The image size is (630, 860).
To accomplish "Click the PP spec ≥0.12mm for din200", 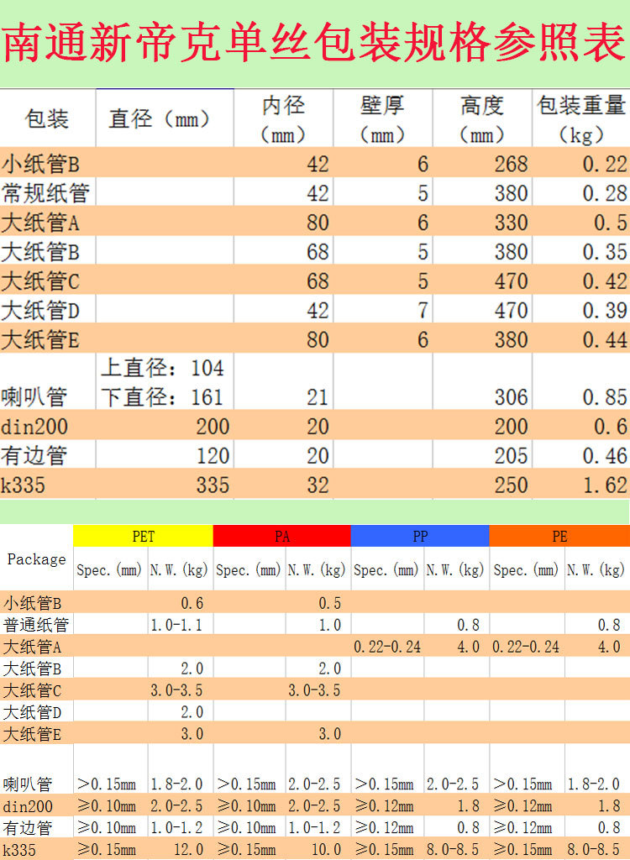I will pyautogui.click(x=384, y=805).
